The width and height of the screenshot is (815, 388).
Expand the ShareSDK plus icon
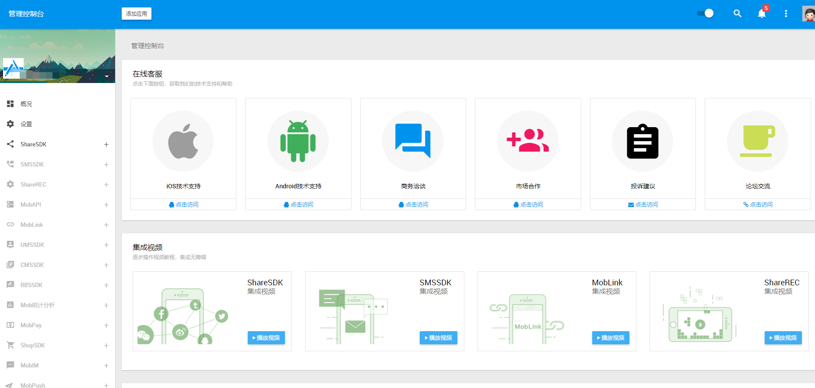106,144
